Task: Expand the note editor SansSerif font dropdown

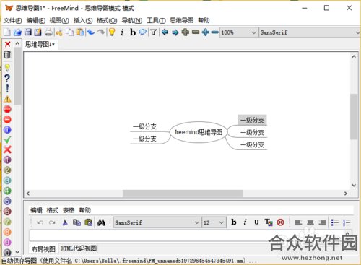Action: (x=157, y=222)
